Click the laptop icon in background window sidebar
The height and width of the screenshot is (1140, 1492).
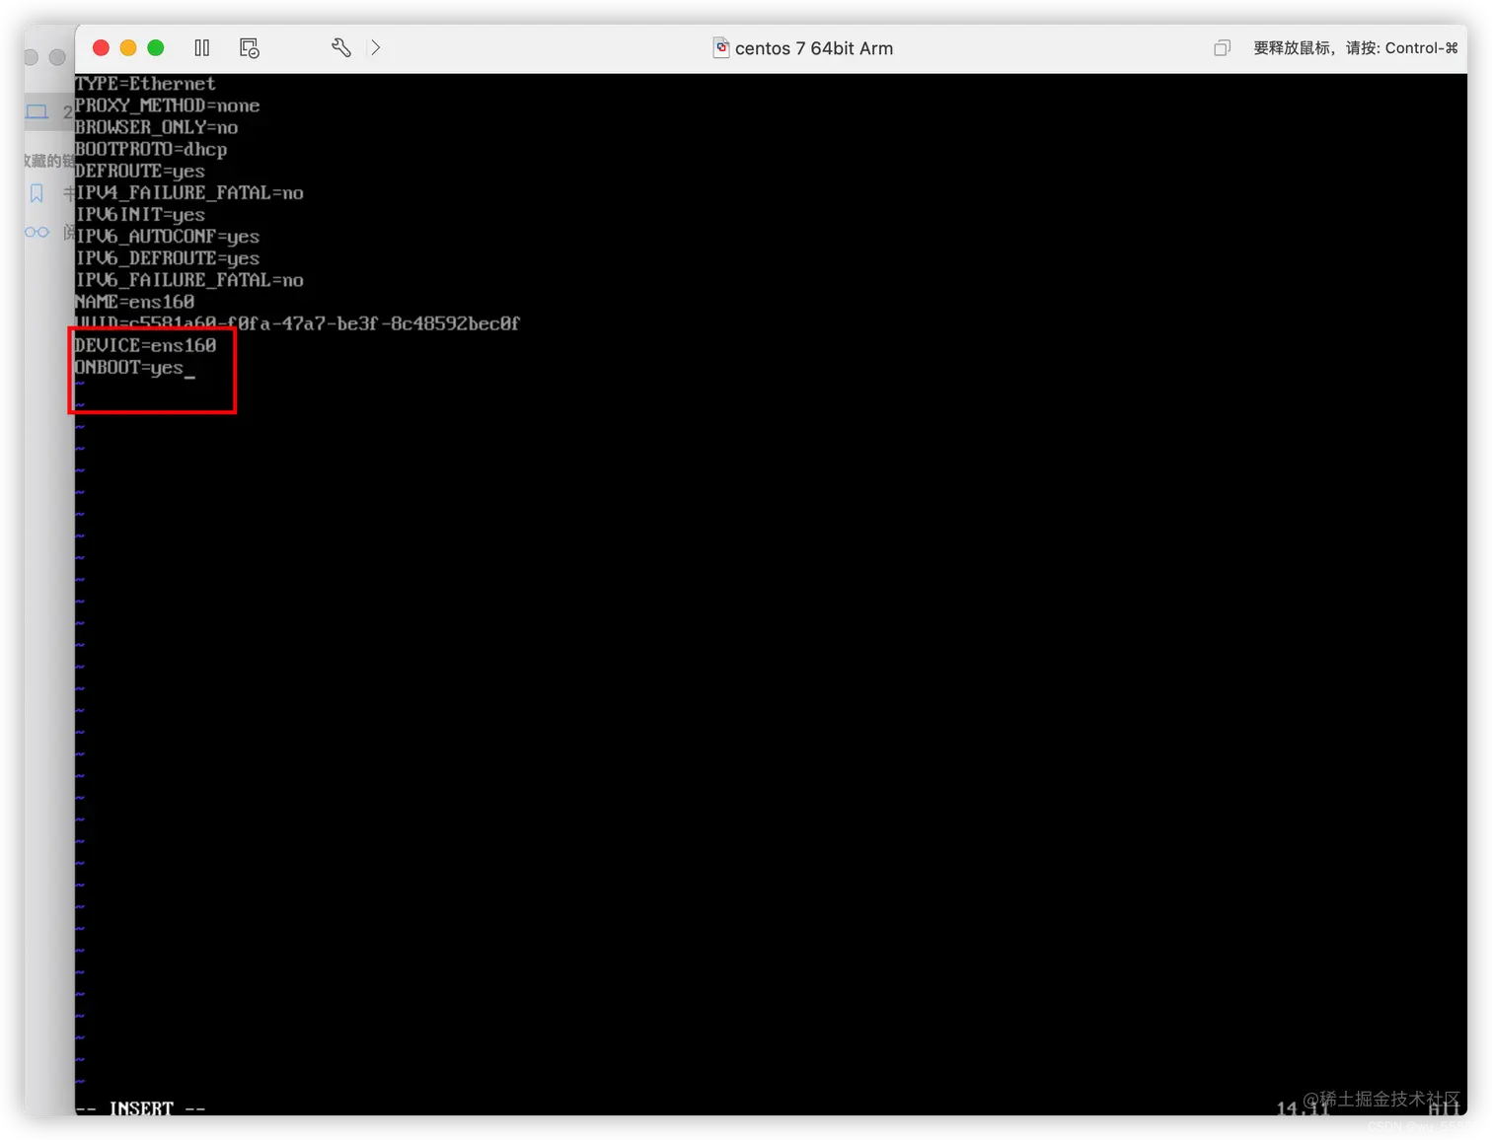(37, 111)
